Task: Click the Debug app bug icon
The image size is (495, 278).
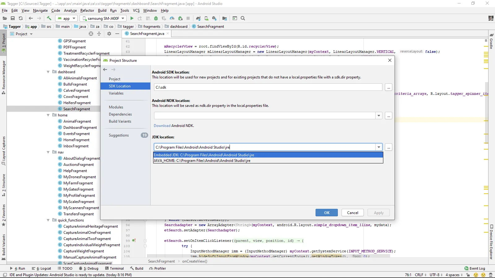Action: coord(156,19)
